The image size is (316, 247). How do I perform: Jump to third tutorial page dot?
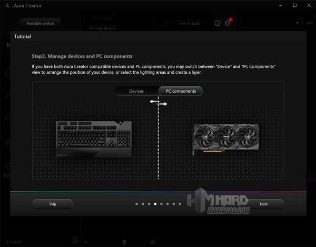click(x=149, y=204)
